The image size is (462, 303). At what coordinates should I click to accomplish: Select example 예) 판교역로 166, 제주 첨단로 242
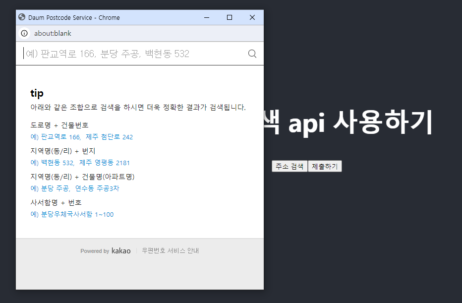(x=82, y=137)
